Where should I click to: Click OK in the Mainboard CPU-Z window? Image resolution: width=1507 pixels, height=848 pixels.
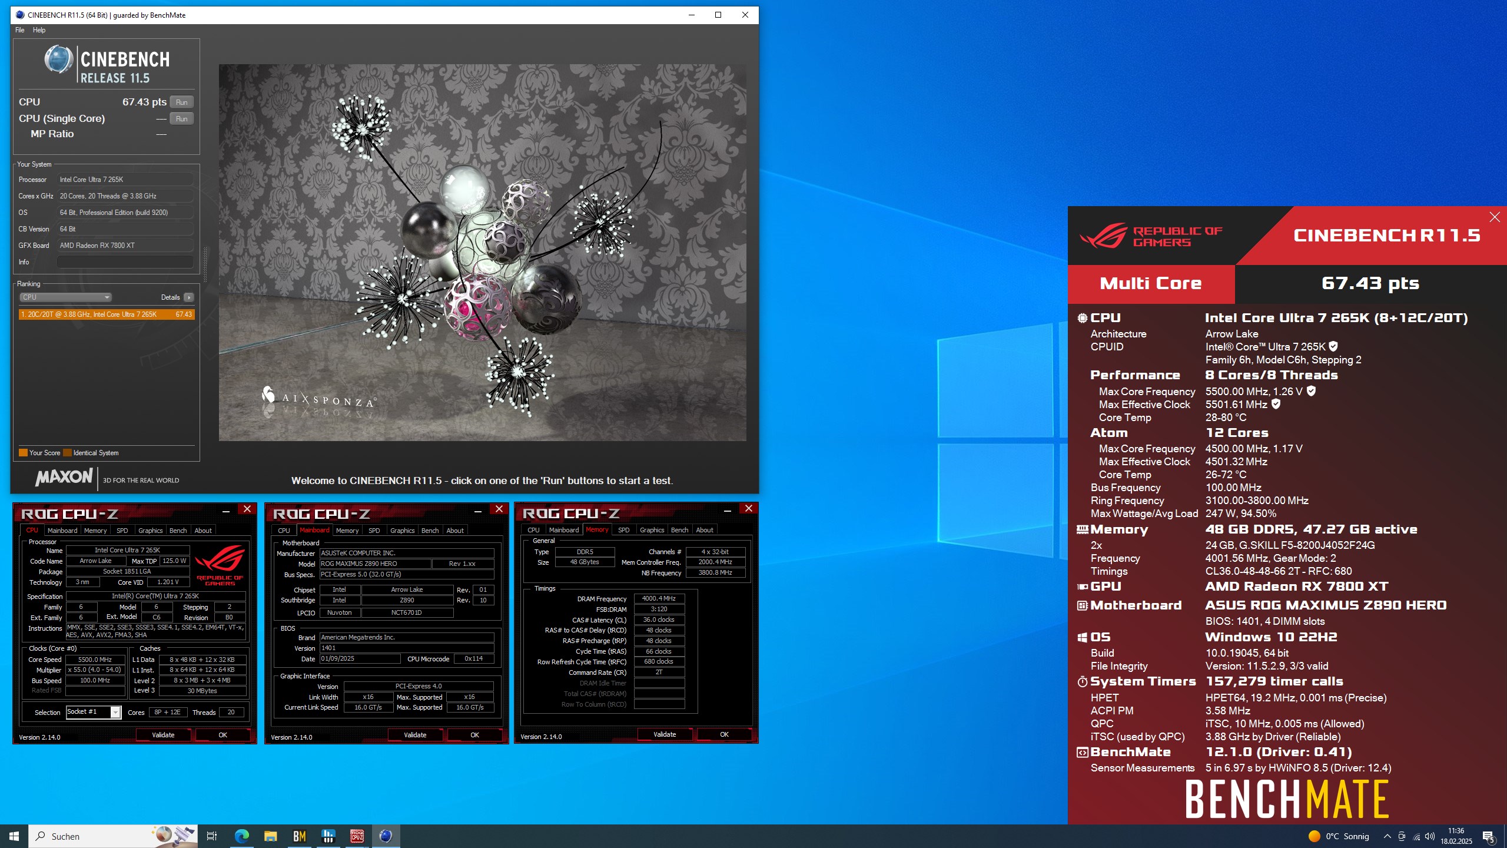tap(475, 735)
